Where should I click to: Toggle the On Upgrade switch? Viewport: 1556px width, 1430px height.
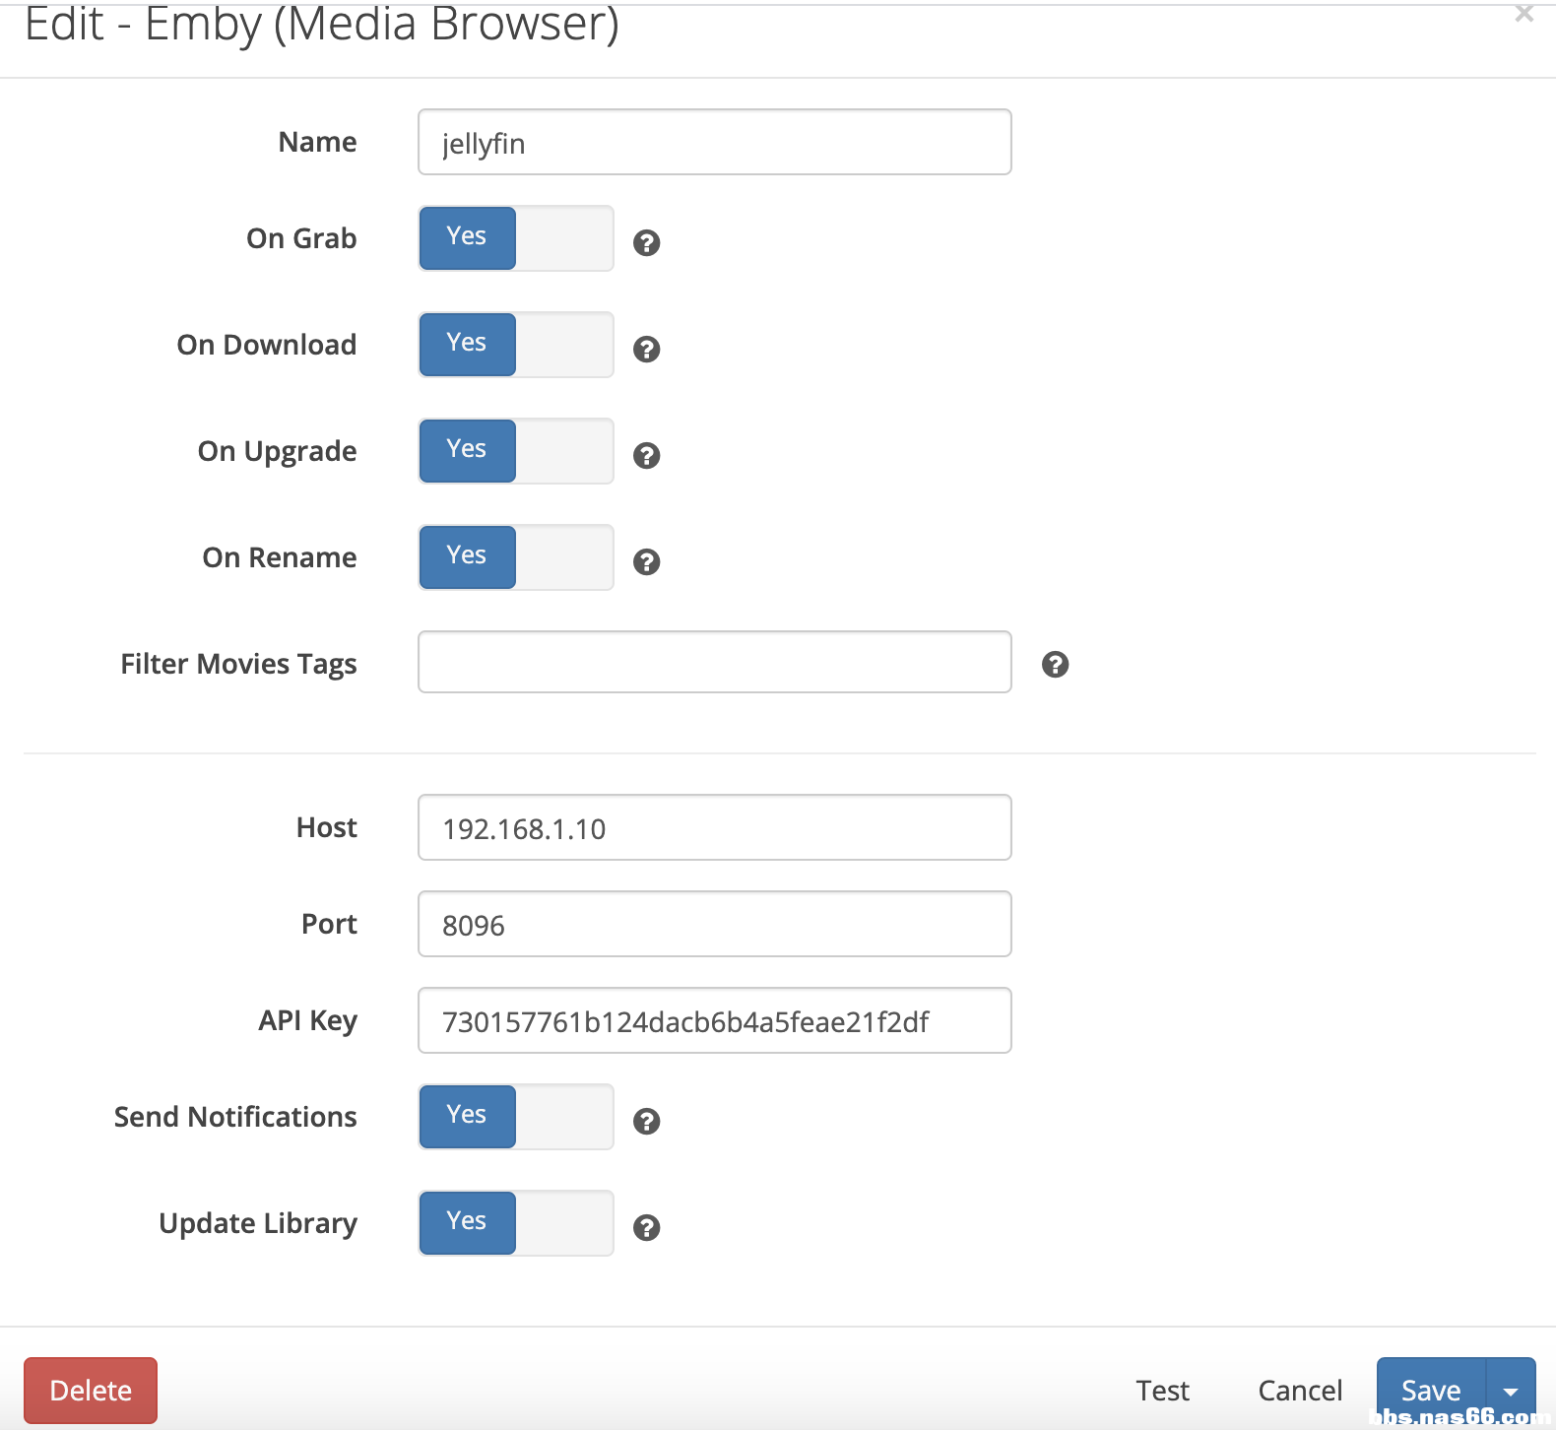(x=516, y=451)
